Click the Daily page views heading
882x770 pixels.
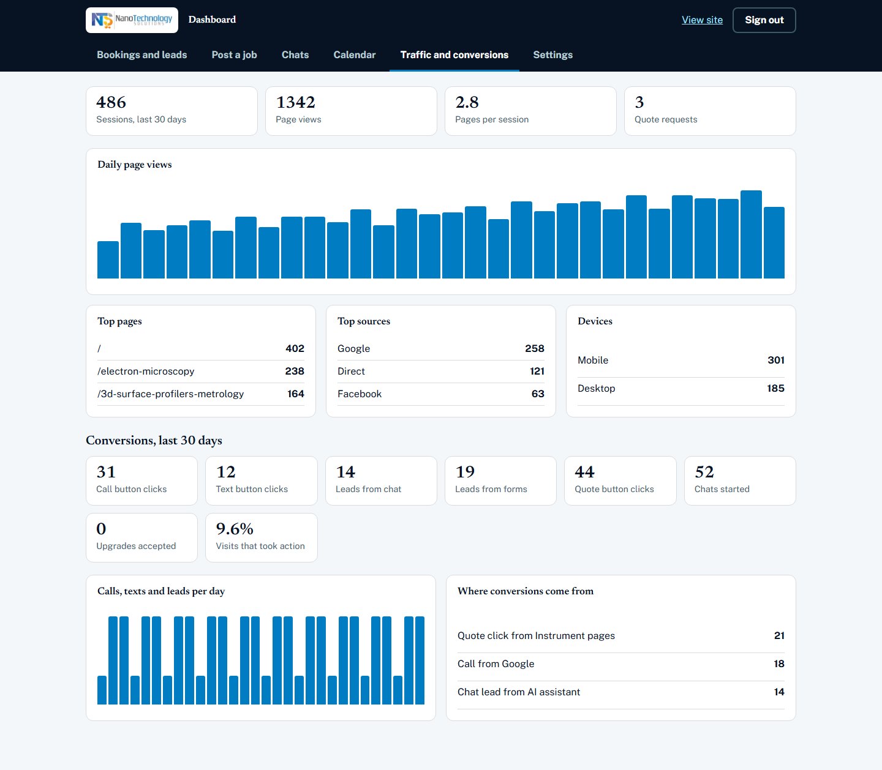coord(135,165)
